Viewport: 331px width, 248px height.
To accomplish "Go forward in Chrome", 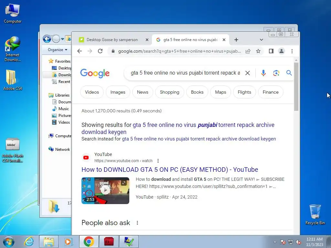I will tap(90, 51).
